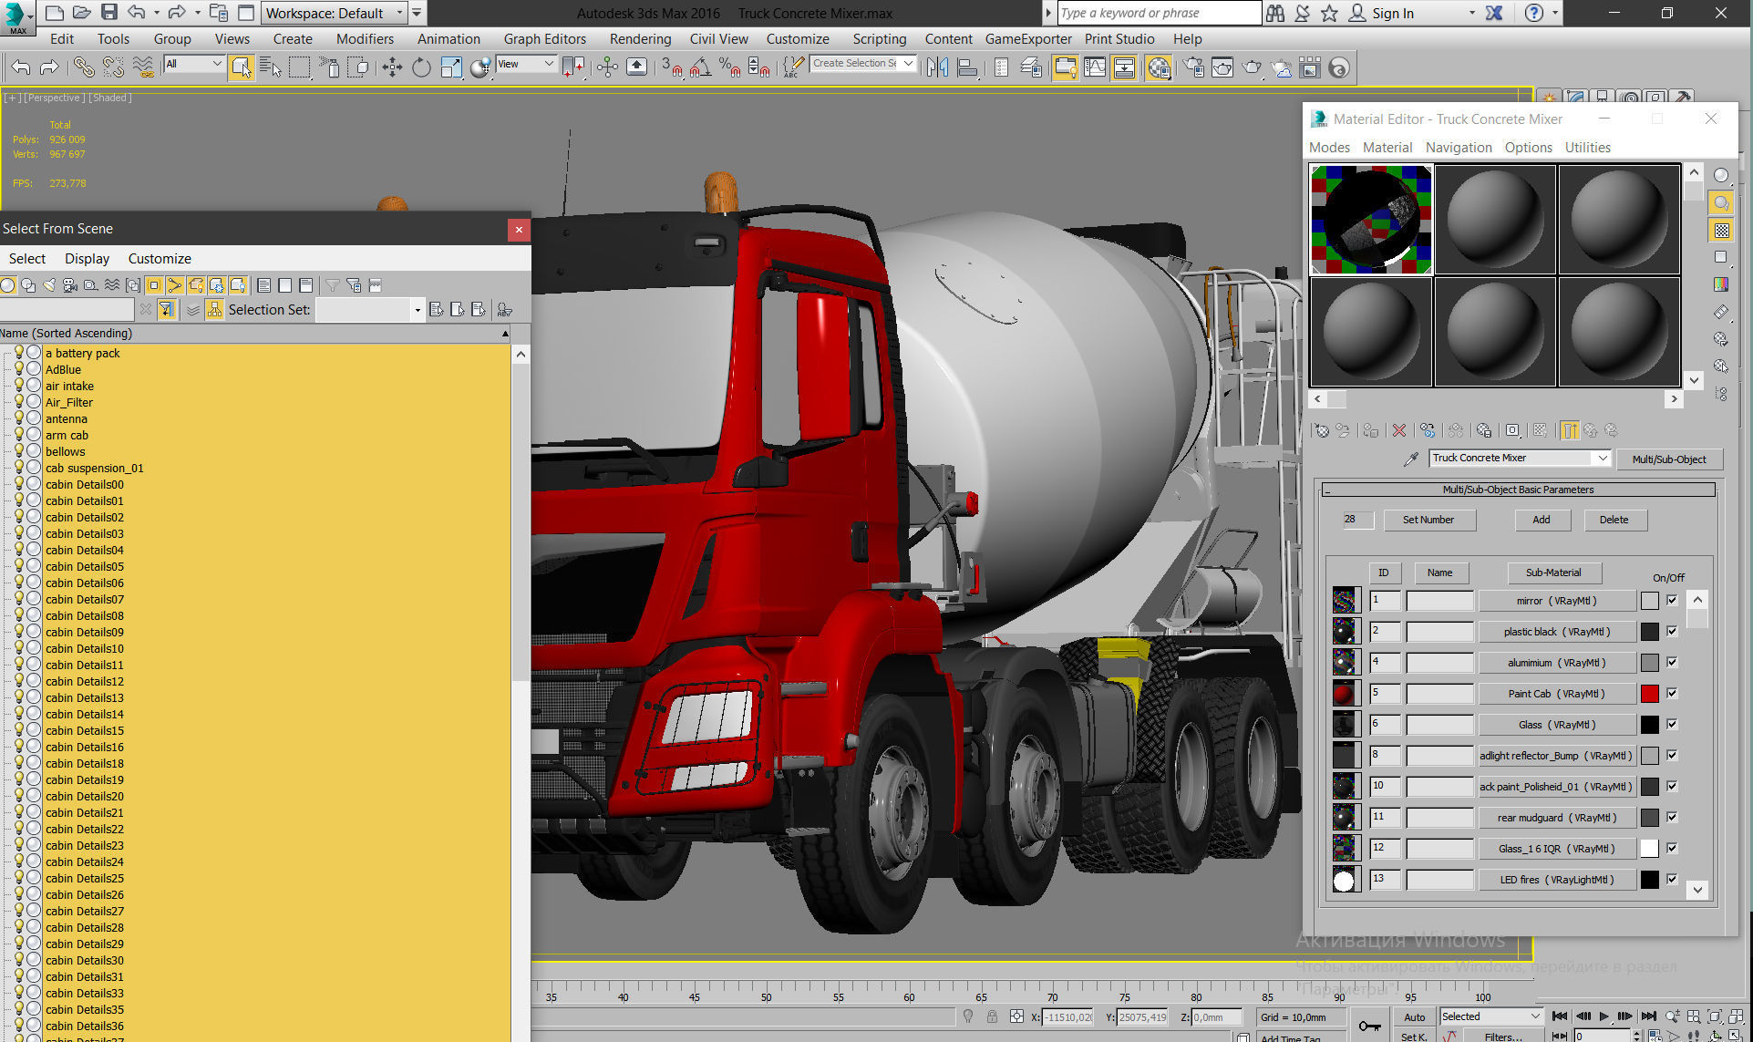Screen dimensions: 1753x1042
Task: Uncheck On/Off for rear mudguard sub-material
Action: click(1672, 817)
